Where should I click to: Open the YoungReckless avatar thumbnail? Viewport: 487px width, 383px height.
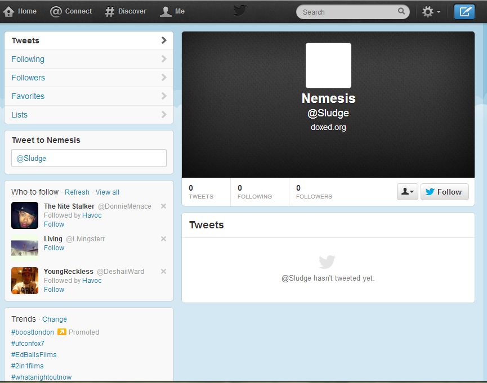click(x=25, y=281)
